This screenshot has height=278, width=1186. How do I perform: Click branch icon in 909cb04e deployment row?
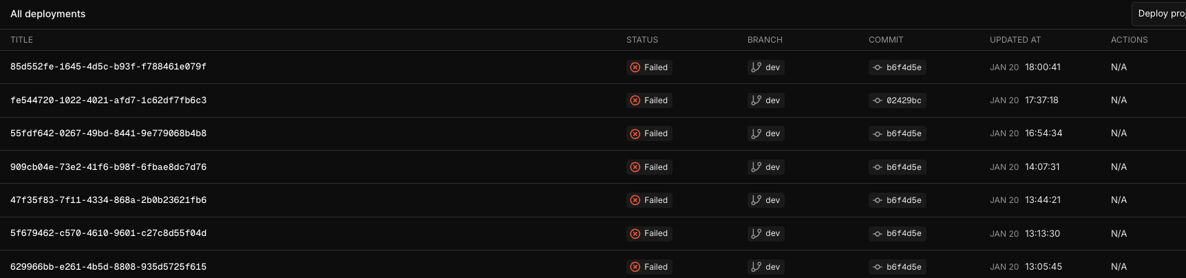(x=756, y=167)
